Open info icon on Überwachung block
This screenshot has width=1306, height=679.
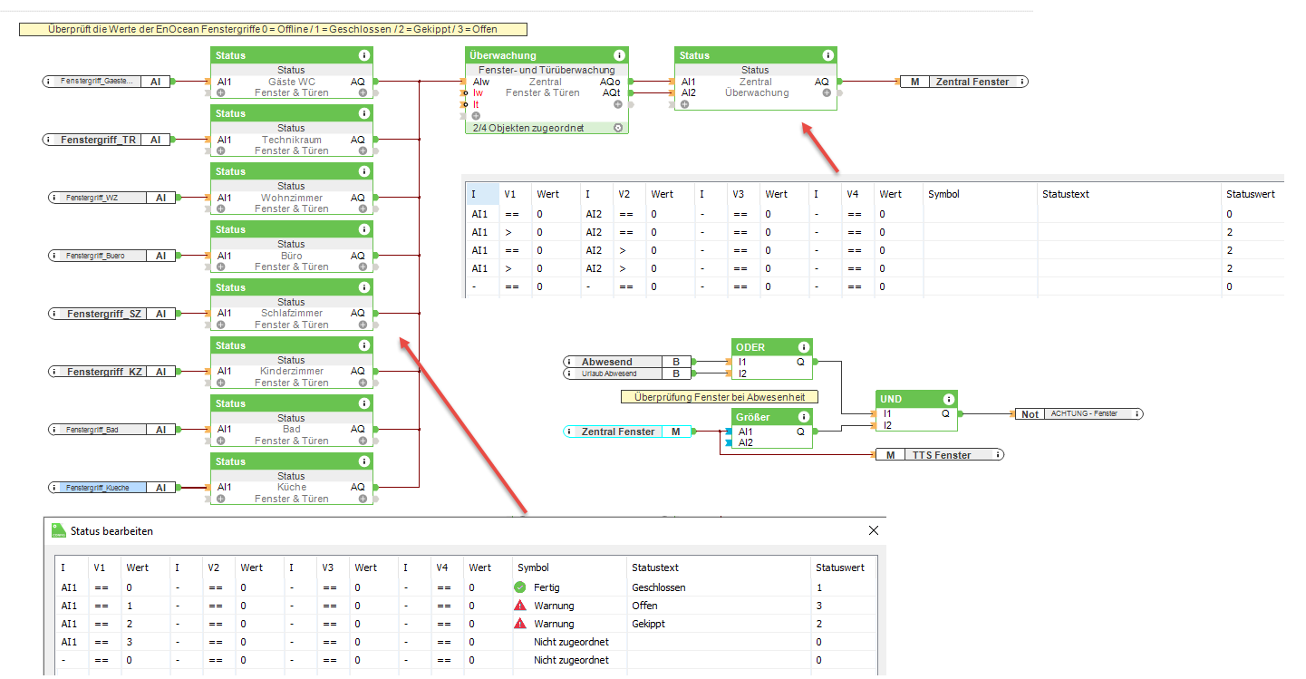tap(619, 55)
